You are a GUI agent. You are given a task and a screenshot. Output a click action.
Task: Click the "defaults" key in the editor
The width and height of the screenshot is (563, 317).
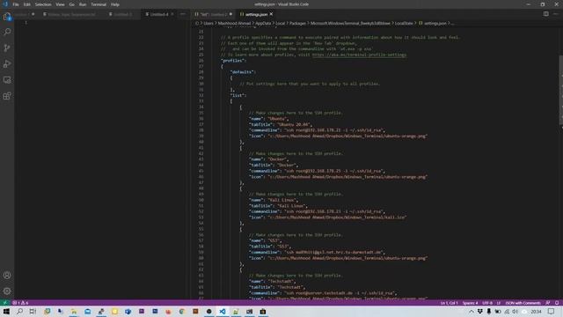click(242, 72)
